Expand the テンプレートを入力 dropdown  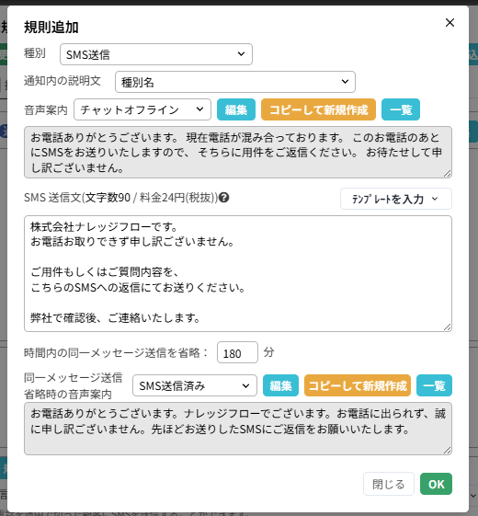(x=396, y=199)
